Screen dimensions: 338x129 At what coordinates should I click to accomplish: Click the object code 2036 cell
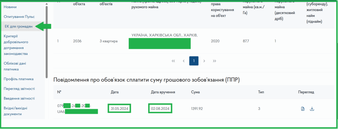[77, 41]
